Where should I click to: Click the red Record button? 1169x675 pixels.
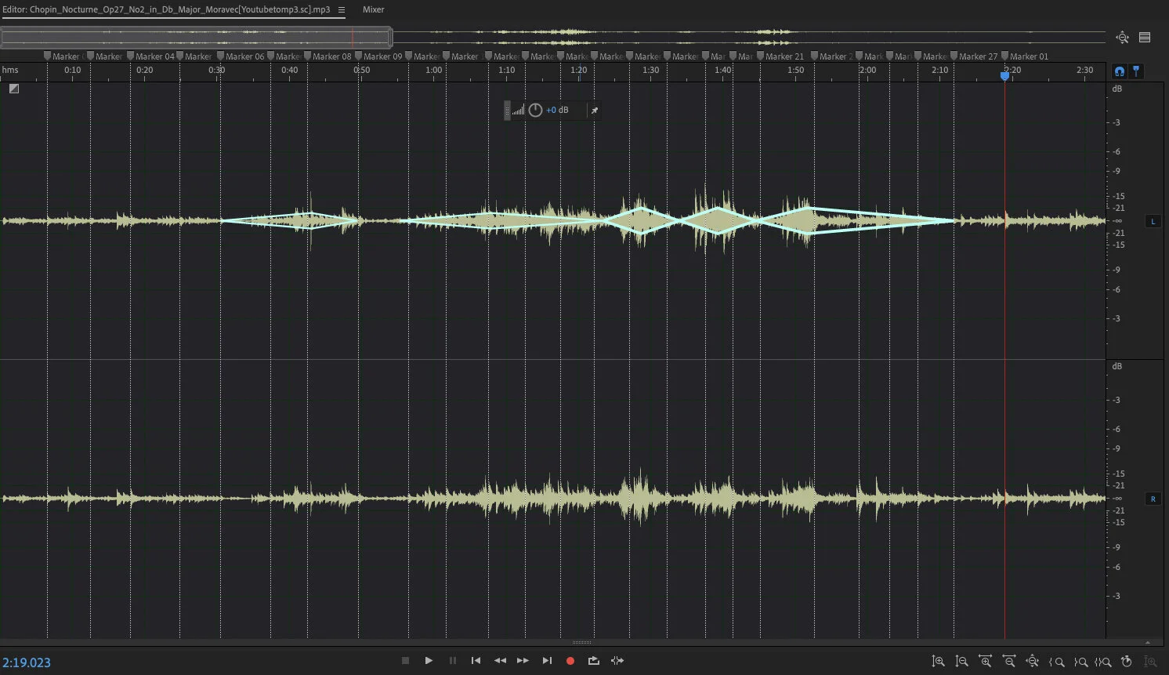pos(570,661)
